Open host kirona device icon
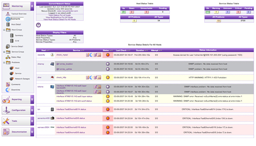The height and width of the screenshot is (146, 256). (x=52, y=87)
